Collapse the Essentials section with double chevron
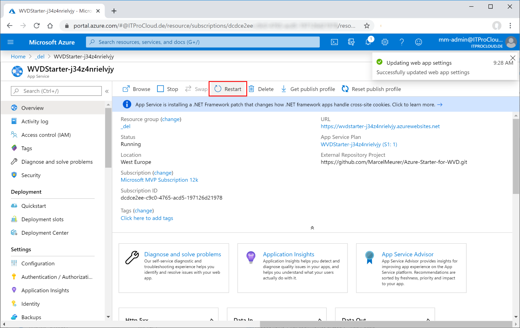 [312, 228]
